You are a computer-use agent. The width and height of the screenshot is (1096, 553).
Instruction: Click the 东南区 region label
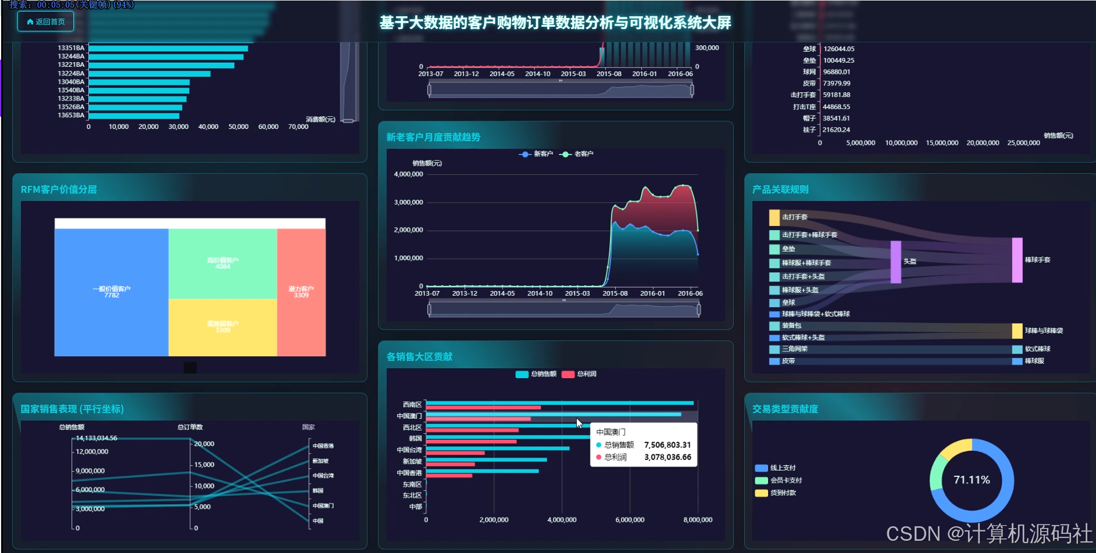(412, 484)
